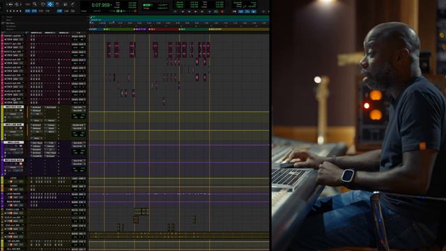
Task: Click the red Record button in the transport
Action: [222, 12]
